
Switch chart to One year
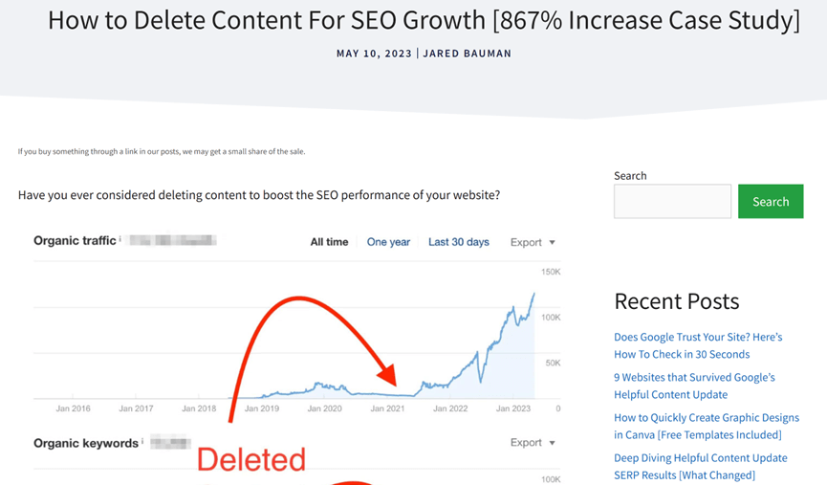[388, 242]
